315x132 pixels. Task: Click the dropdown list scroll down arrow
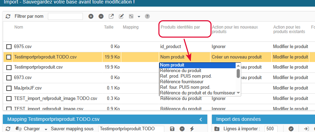[x=238, y=93]
